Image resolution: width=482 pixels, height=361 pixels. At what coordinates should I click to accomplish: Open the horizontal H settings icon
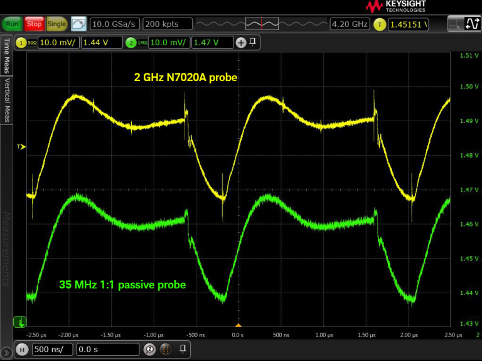(22, 350)
